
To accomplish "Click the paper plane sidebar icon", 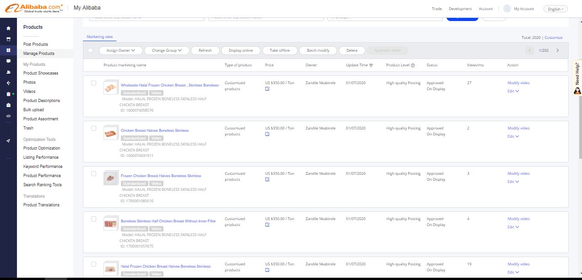I will click(x=8, y=141).
